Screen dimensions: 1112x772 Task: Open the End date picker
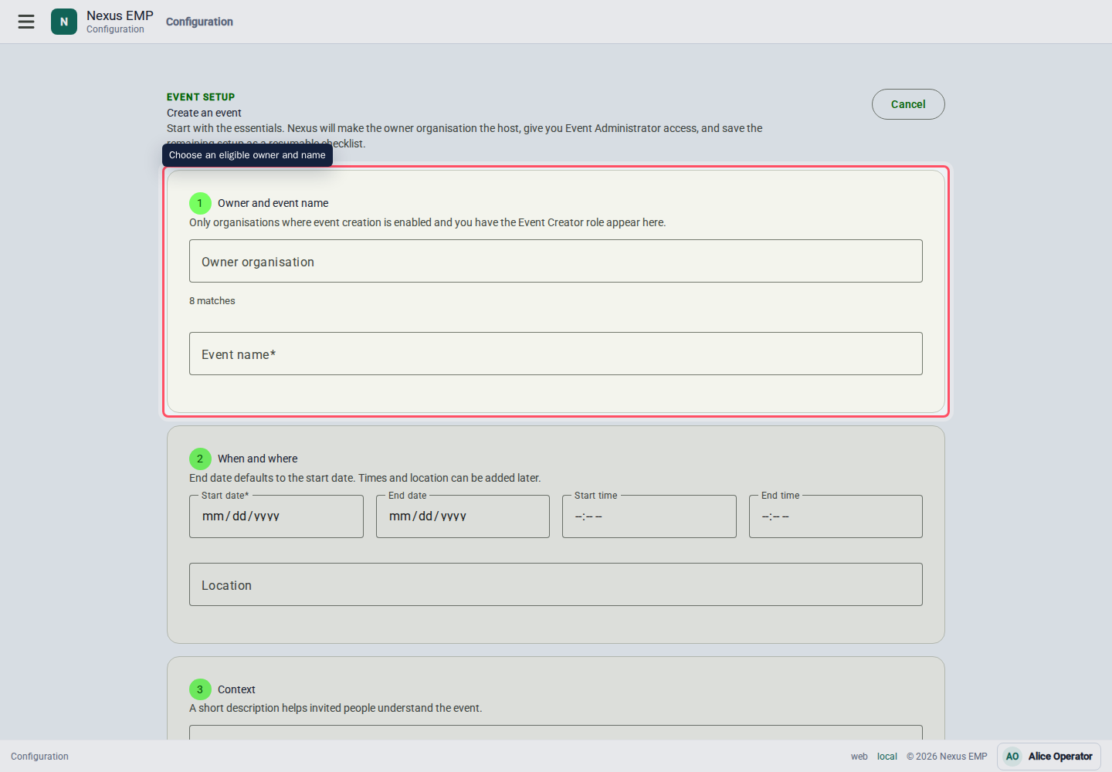pyautogui.click(x=463, y=516)
